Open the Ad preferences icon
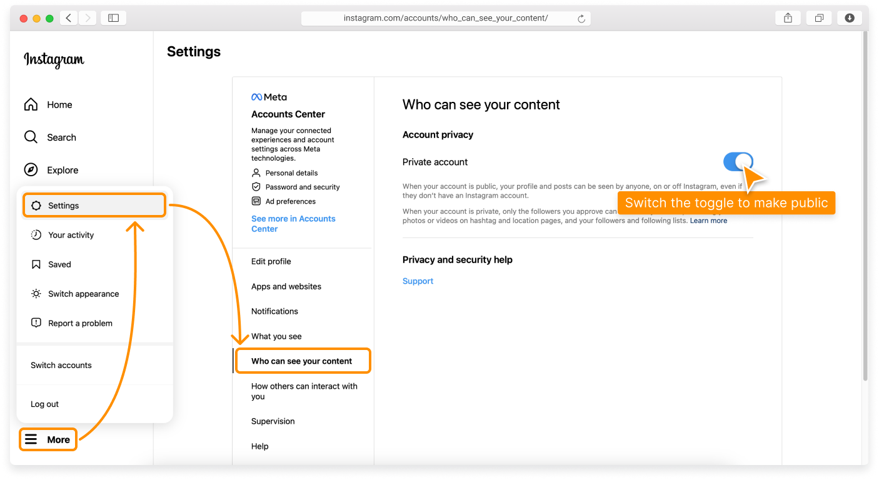Screen dimensions: 879x480 (256, 201)
